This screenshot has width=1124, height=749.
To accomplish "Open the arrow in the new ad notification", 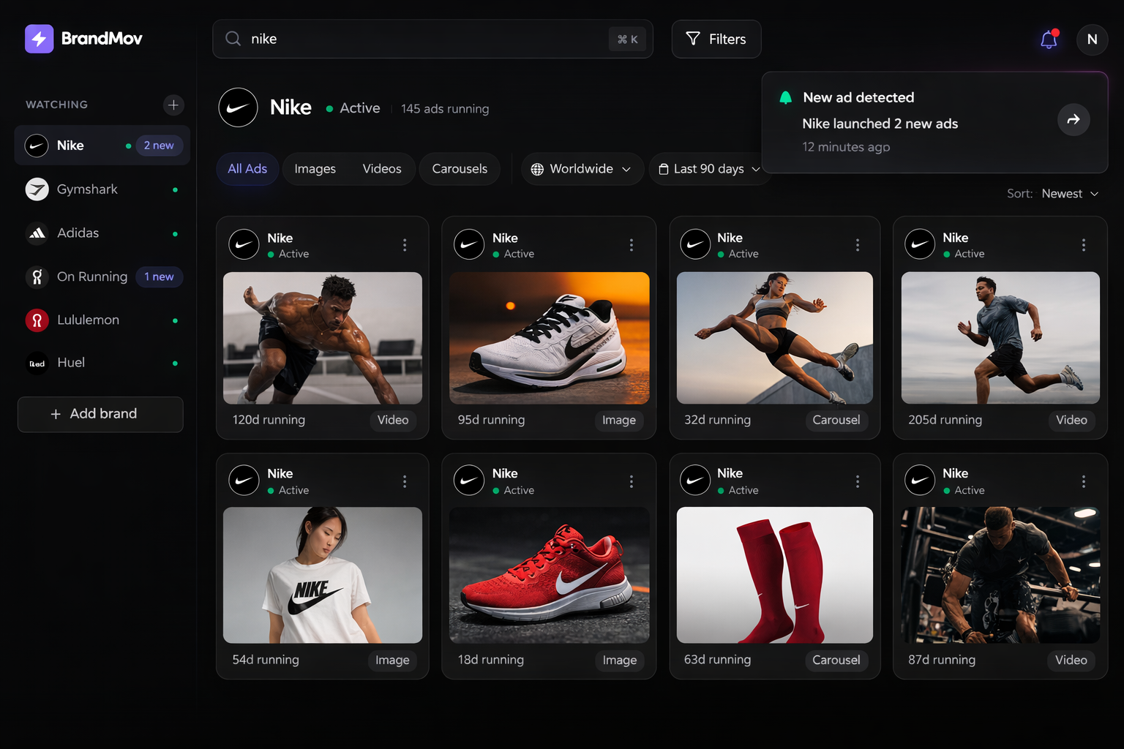I will click(x=1074, y=119).
